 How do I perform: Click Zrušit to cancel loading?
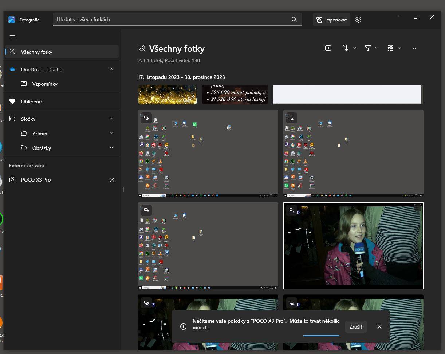tap(356, 327)
